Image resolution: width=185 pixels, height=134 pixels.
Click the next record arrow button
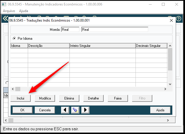85,110
